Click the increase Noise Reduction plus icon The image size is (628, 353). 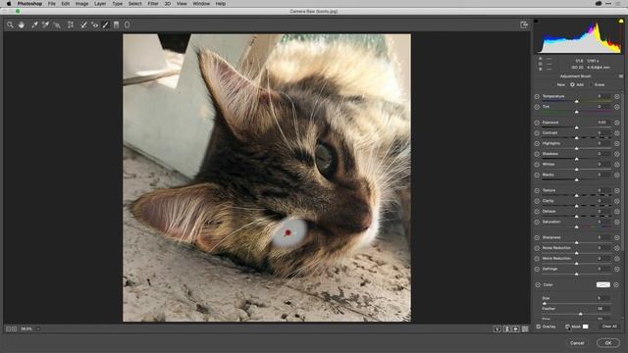(617, 248)
